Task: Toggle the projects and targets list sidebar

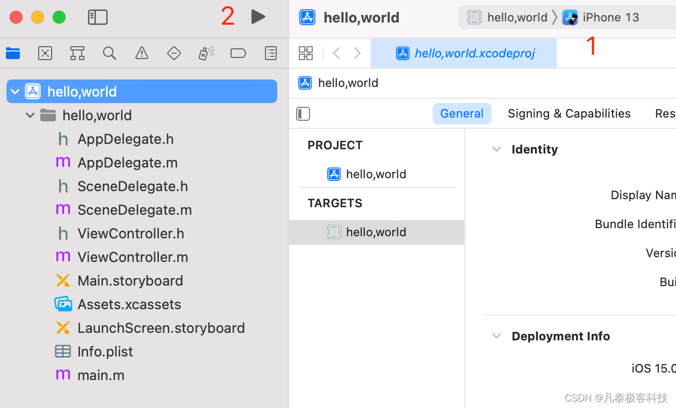Action: pyautogui.click(x=303, y=114)
